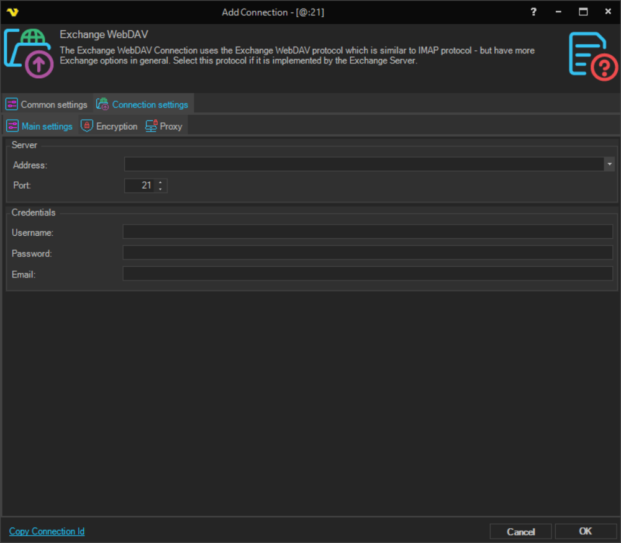Open the Proxy sub-tab
Screen dimensions: 621x543
pos(171,126)
